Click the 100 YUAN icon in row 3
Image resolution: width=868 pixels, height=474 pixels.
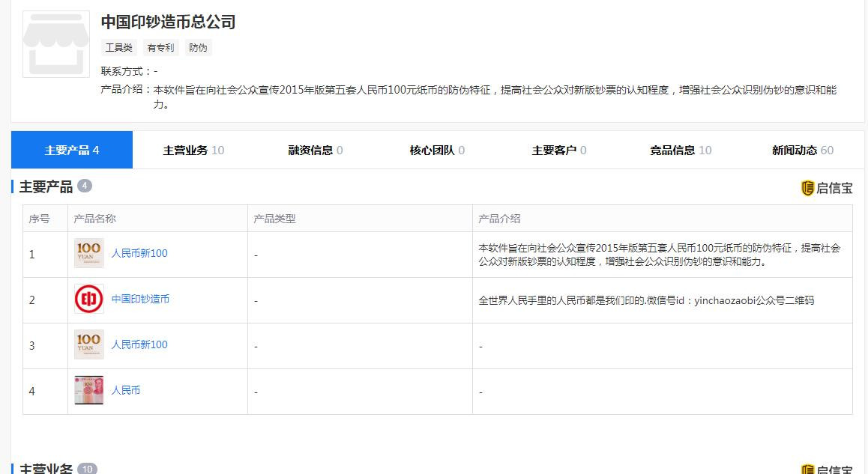pos(89,345)
